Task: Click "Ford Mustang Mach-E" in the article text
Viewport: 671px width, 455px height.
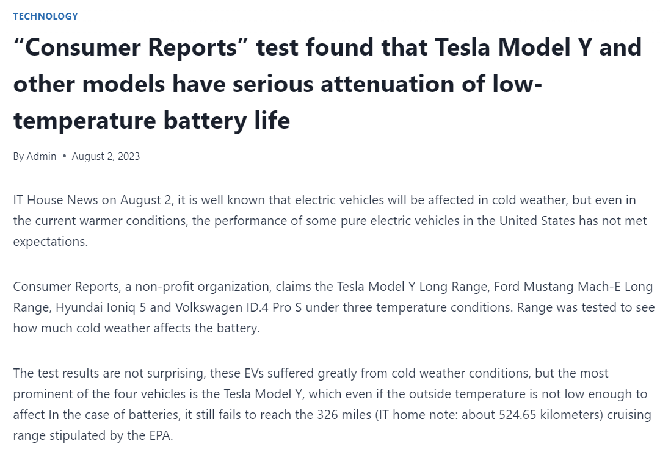Action: (543, 286)
